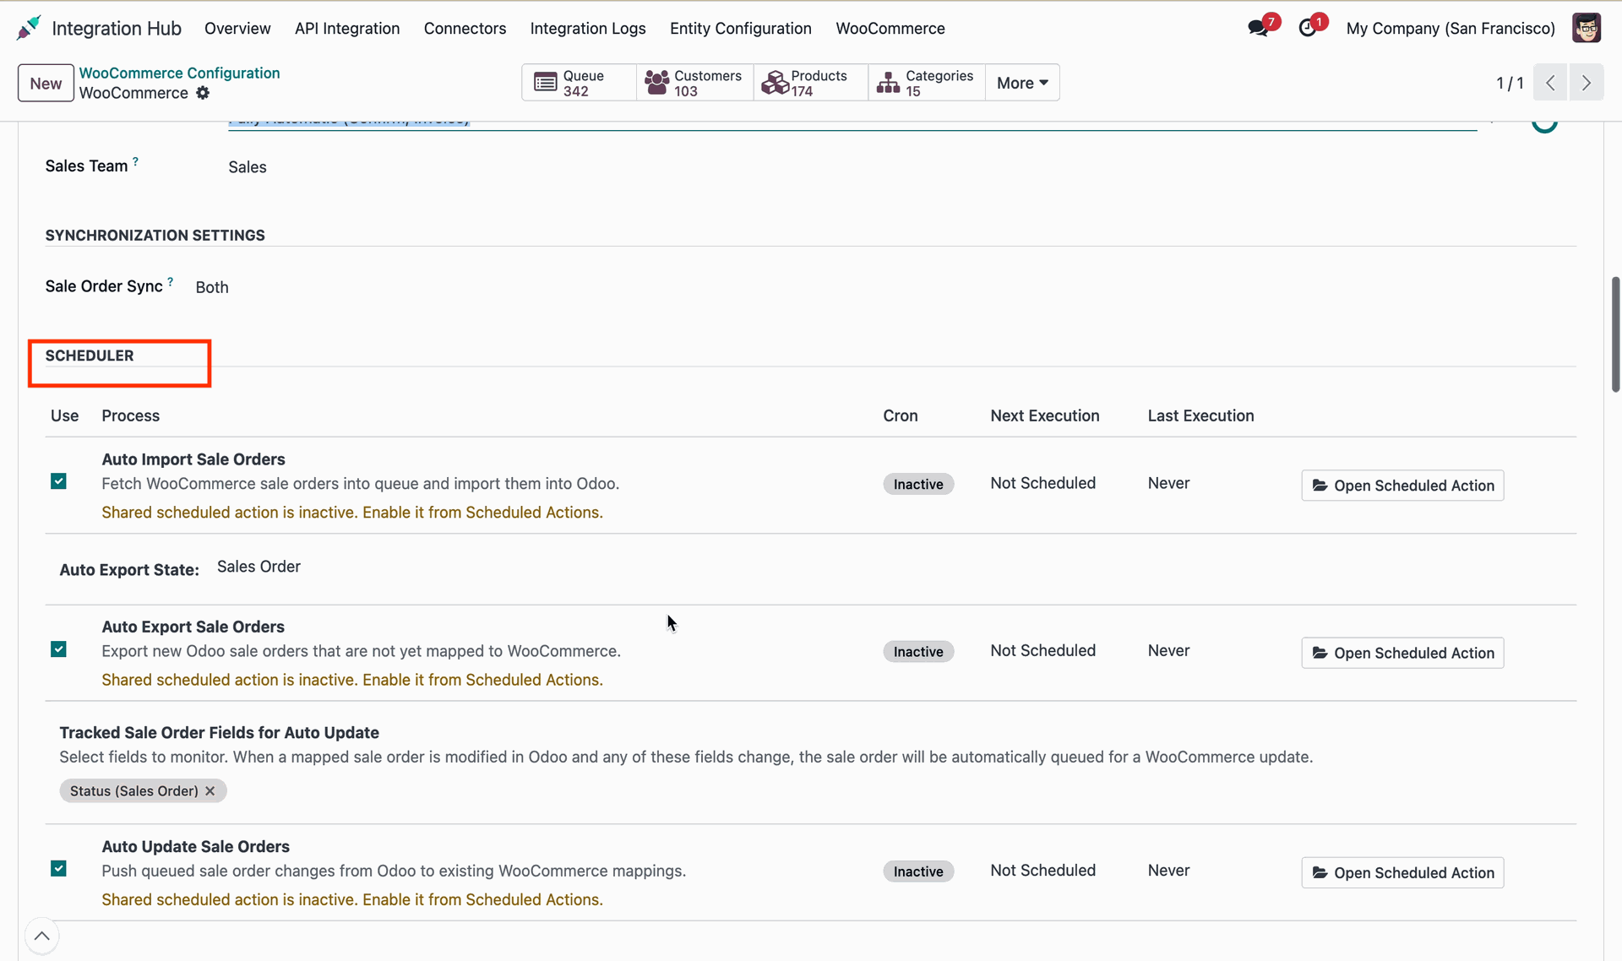This screenshot has height=961, width=1622.
Task: Open Scheduled Action for Auto Update Sale Orders
Action: coord(1402,872)
